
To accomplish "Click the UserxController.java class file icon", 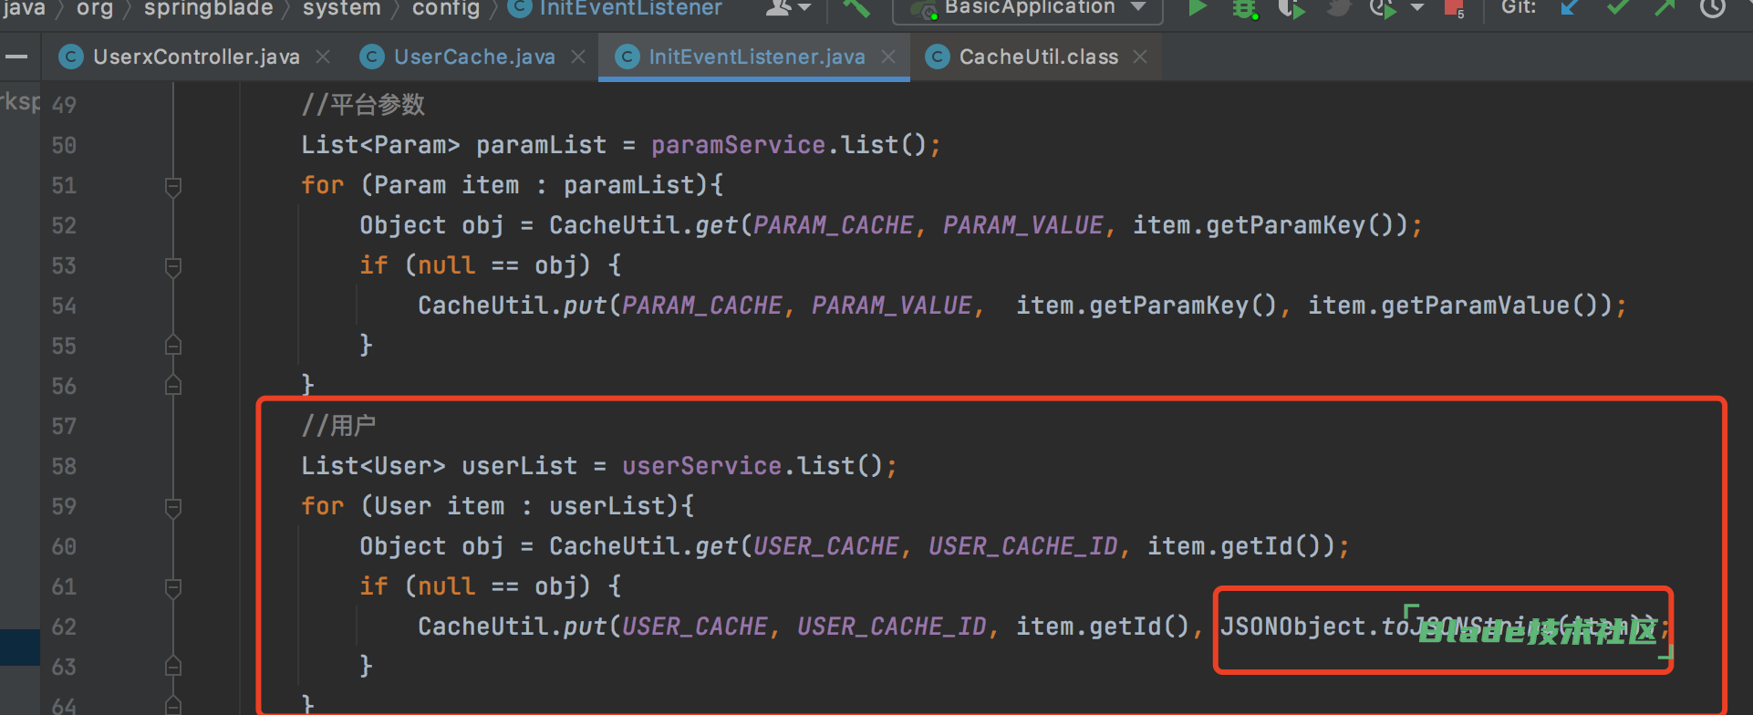I will (71, 57).
